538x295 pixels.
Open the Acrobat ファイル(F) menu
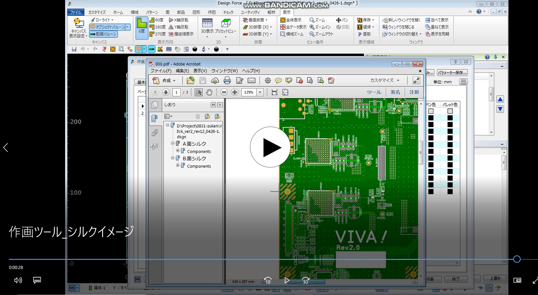(161, 71)
